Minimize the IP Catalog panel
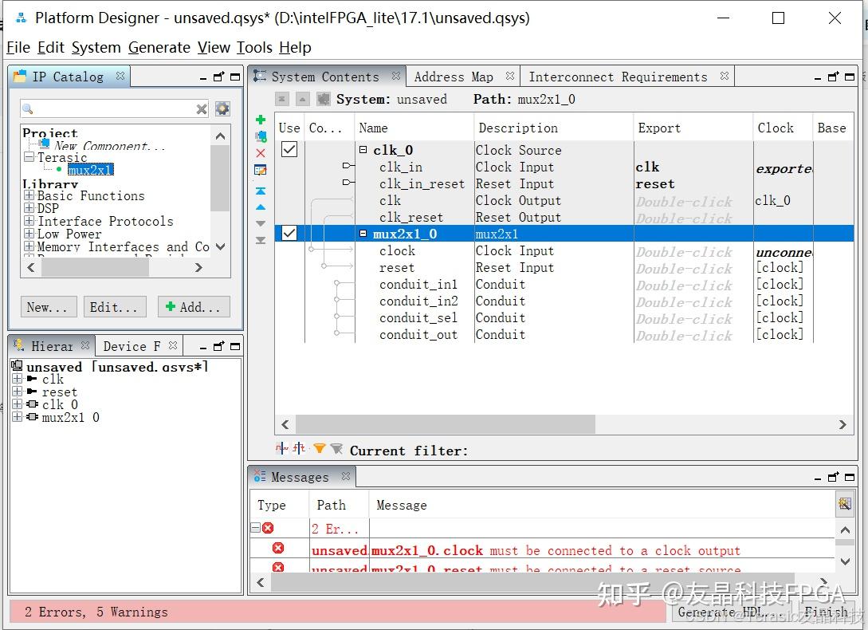 [x=203, y=78]
